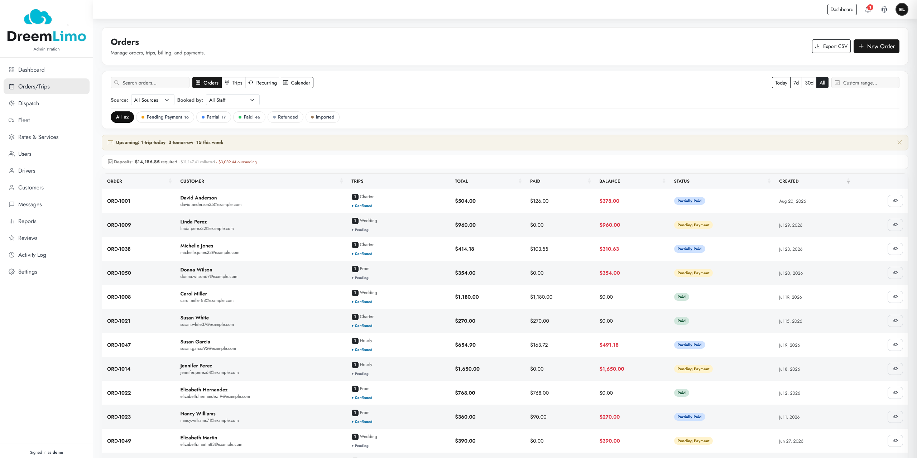Sort table by TOTAL column

(x=488, y=181)
